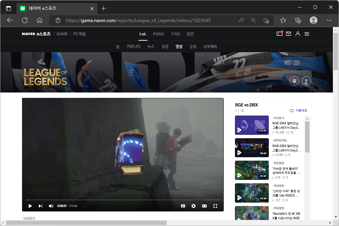The image size is (339, 226).
Task: Open Read aloud from address bar
Action: coord(241,20)
